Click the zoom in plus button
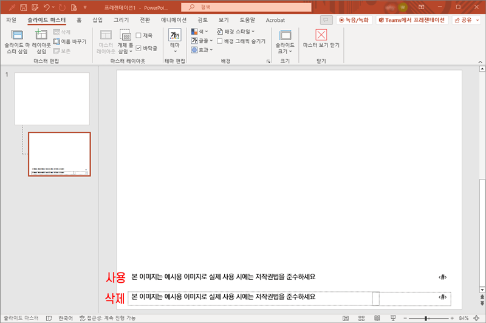Viewport: 486px width, 323px height. pyautogui.click(x=452, y=318)
